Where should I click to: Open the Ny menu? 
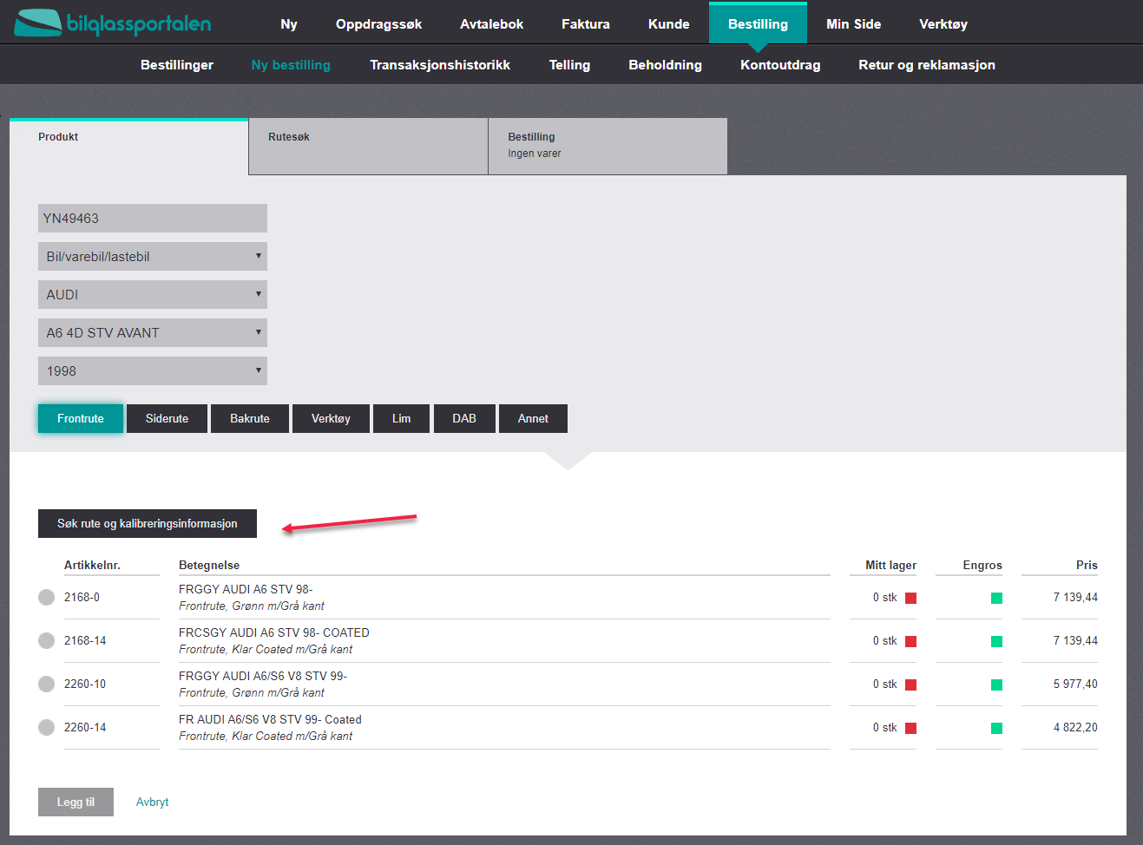(289, 24)
